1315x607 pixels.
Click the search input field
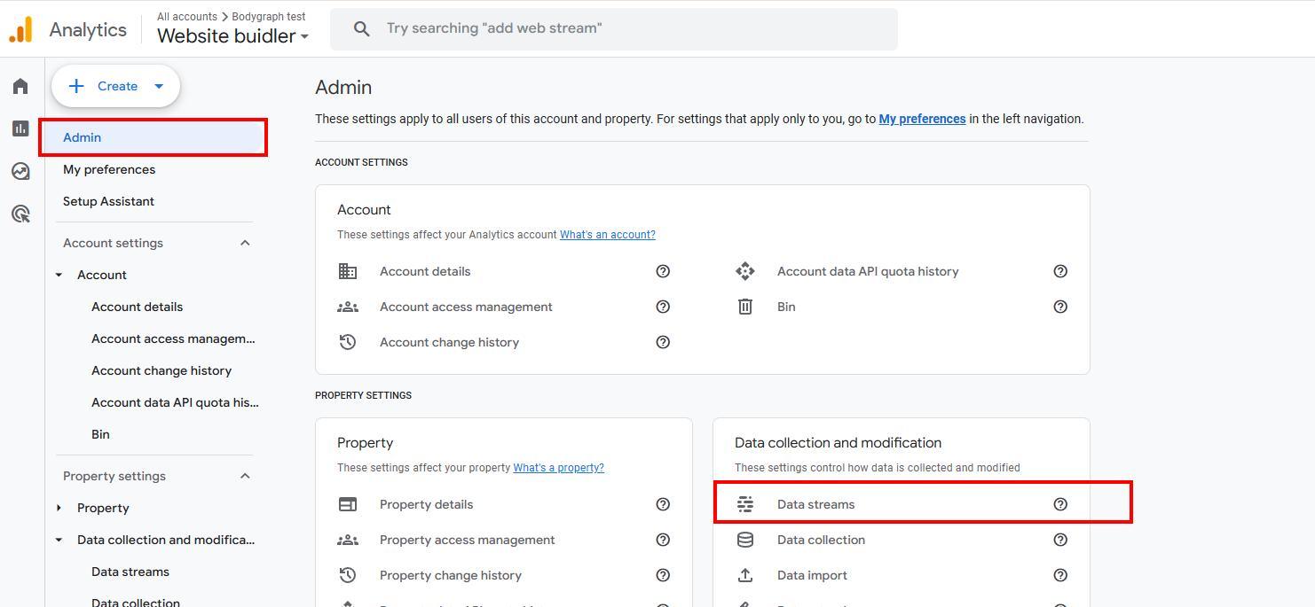click(612, 28)
